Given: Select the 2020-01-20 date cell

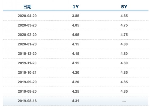Looking at the screenshot, I should [27, 44].
